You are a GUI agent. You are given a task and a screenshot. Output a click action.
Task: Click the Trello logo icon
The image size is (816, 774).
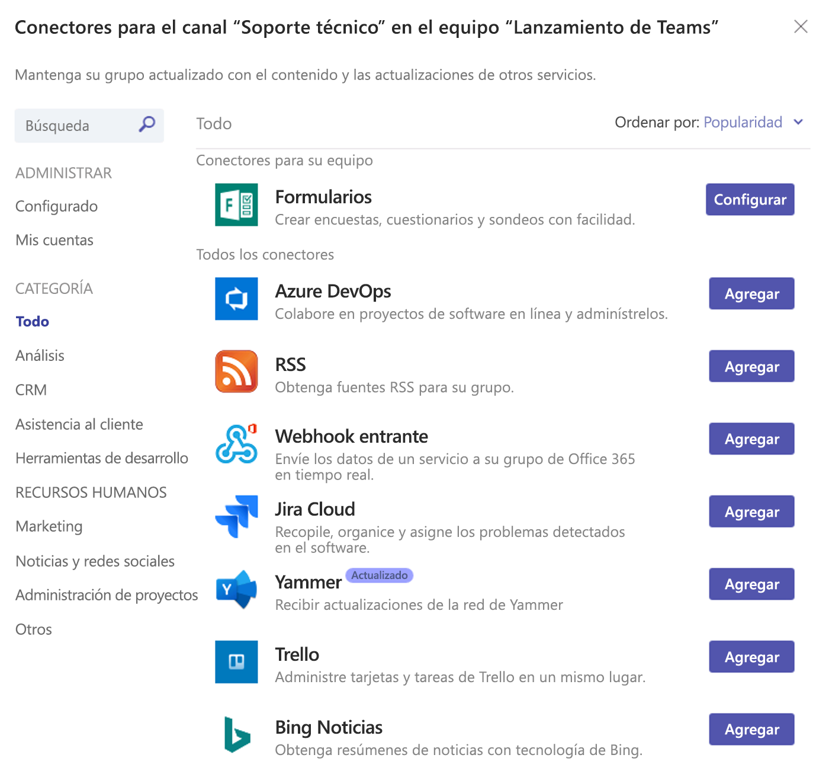coord(236,662)
